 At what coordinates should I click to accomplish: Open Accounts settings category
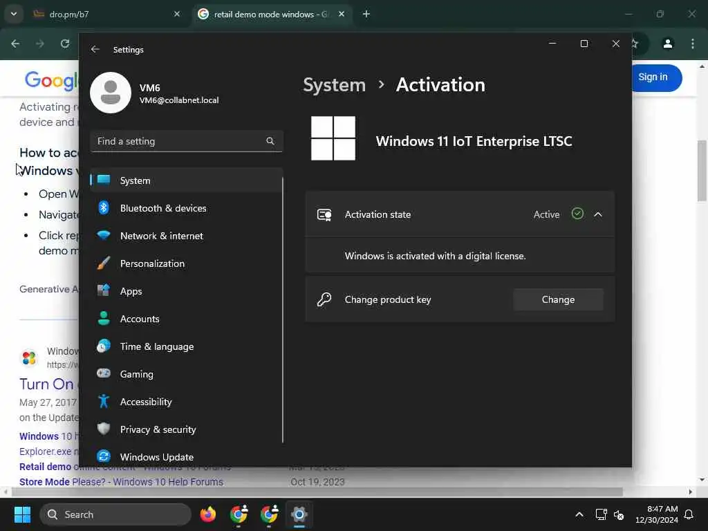187,319
